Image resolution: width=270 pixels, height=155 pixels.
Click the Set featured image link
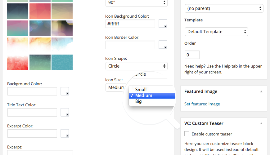pos(202,104)
